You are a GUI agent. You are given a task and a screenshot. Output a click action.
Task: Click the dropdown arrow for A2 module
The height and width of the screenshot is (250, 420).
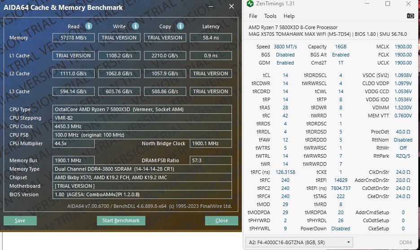point(349,242)
